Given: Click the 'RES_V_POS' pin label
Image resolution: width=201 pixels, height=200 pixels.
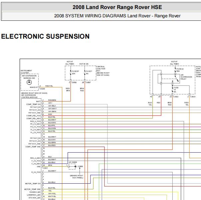Looking at the screenshot, I should tap(35, 121).
